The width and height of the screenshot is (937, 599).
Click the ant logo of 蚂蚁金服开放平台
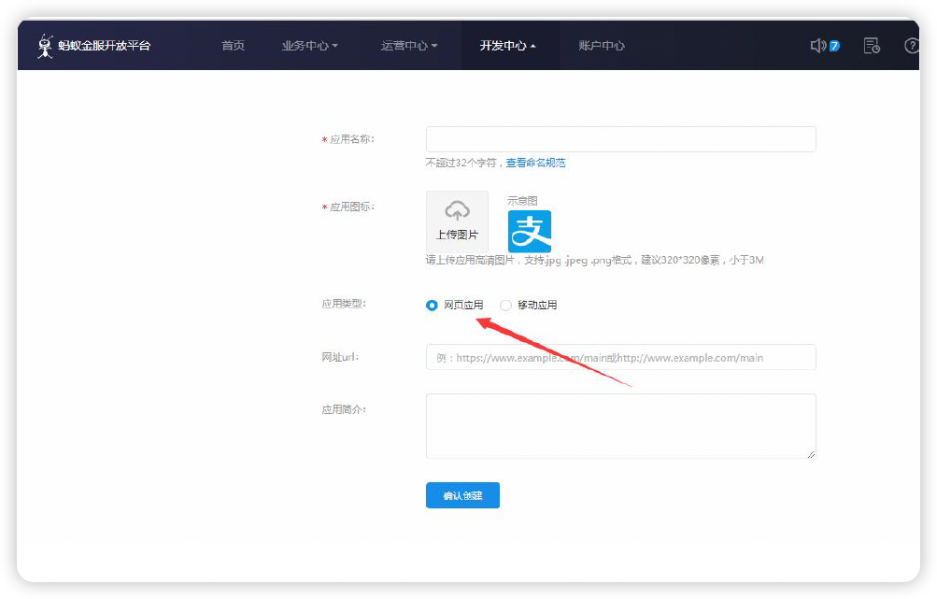click(x=45, y=44)
